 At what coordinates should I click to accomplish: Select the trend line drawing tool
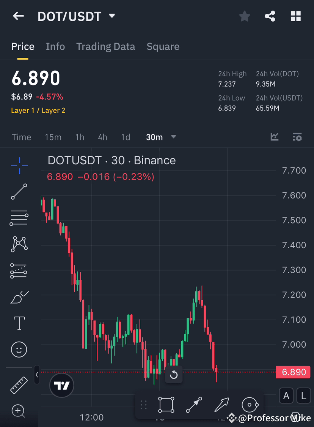click(x=19, y=192)
